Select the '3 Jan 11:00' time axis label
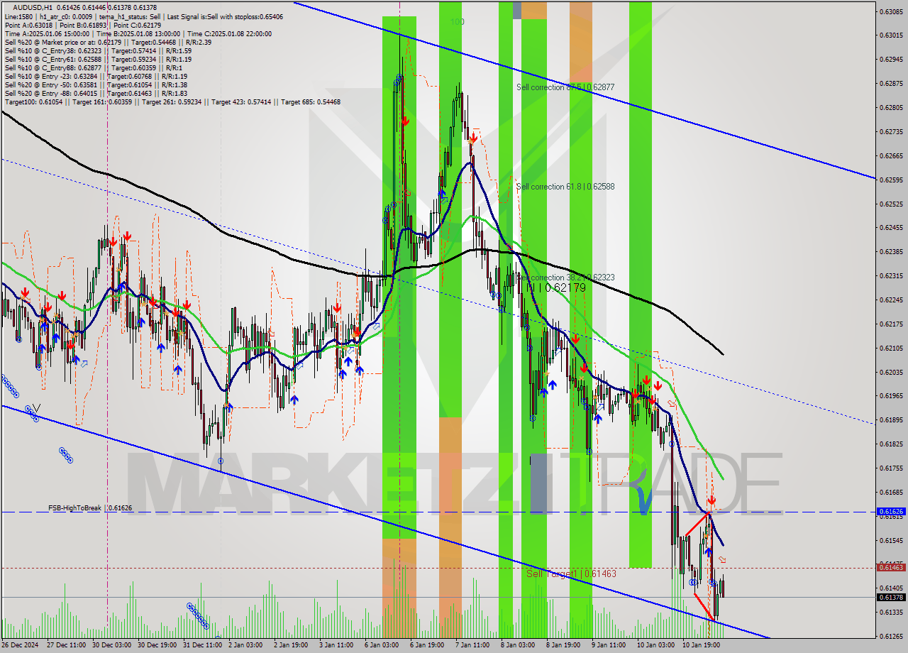Screen dimensions: 908x653 pos(337,646)
